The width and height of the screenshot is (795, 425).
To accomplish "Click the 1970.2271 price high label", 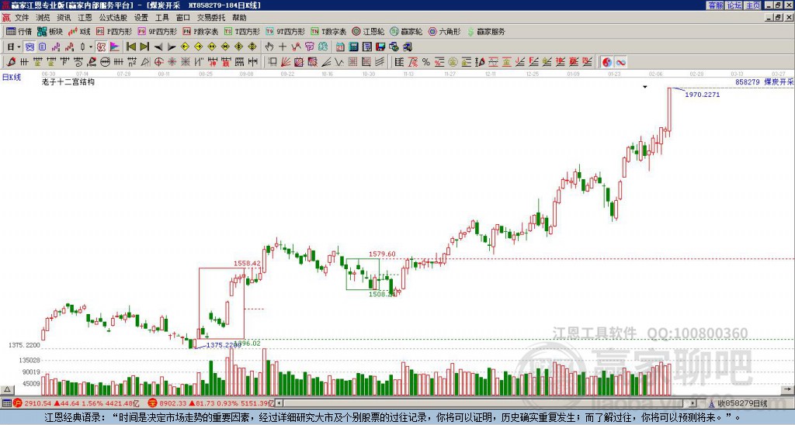I will coord(702,94).
